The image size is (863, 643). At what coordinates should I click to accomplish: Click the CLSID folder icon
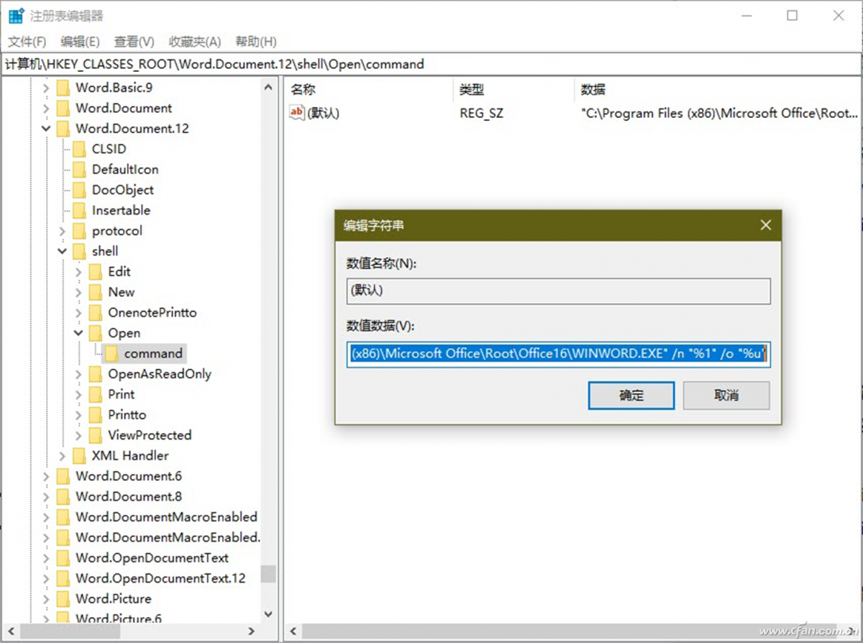click(79, 149)
